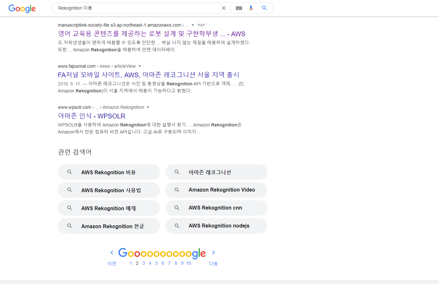The image size is (439, 284).
Task: Open the "아마존 인식 - WPSOLR" result
Action: pyautogui.click(x=92, y=116)
